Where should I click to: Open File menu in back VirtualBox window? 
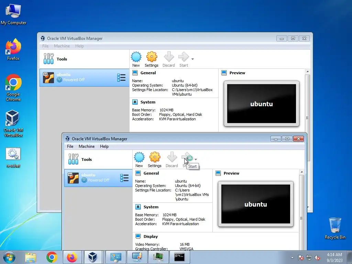(45, 46)
